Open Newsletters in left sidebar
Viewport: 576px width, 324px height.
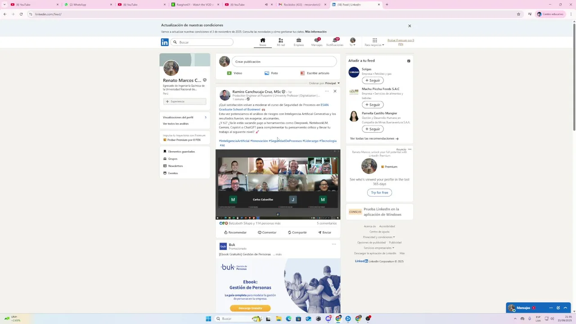173,166
